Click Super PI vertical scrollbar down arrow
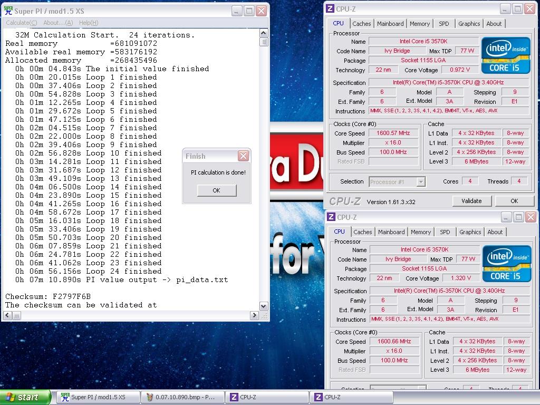Screen dimensions: 540x405 (x=264, y=306)
